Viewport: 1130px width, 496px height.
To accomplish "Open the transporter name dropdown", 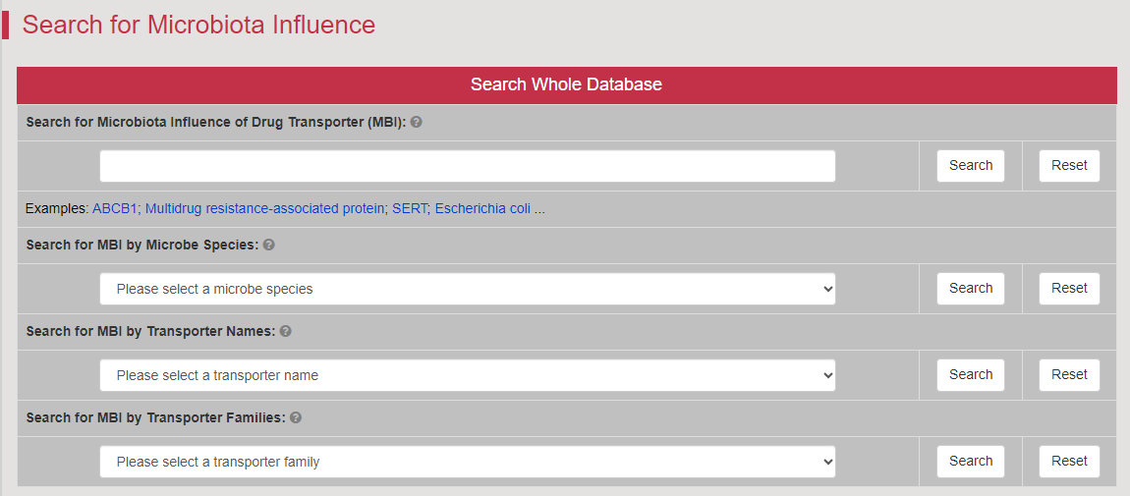I will pos(468,375).
